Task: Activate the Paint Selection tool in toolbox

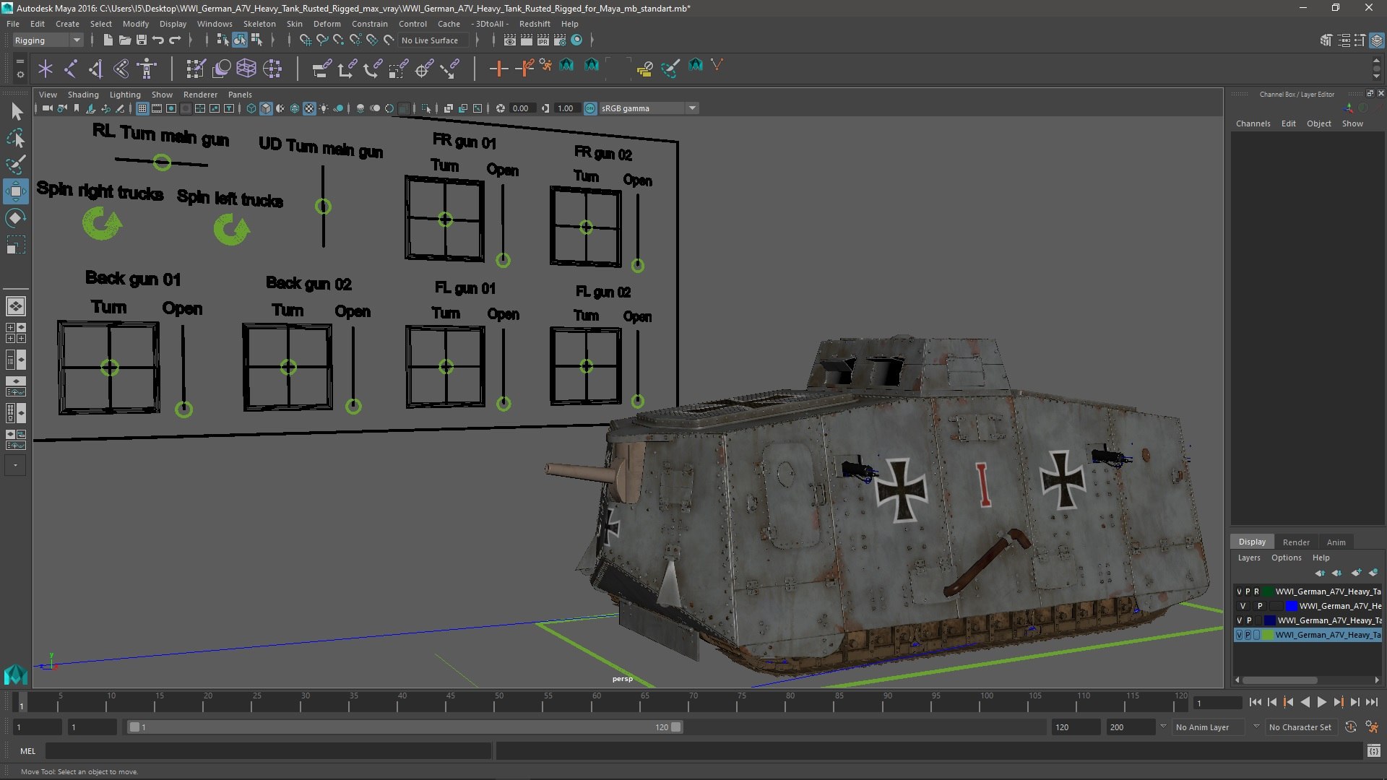Action: point(16,164)
